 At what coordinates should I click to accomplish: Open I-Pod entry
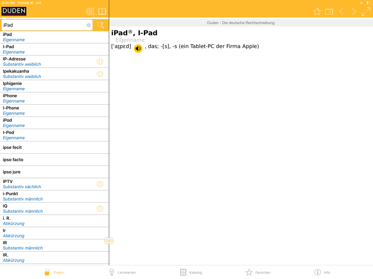pyautogui.click(x=54, y=135)
